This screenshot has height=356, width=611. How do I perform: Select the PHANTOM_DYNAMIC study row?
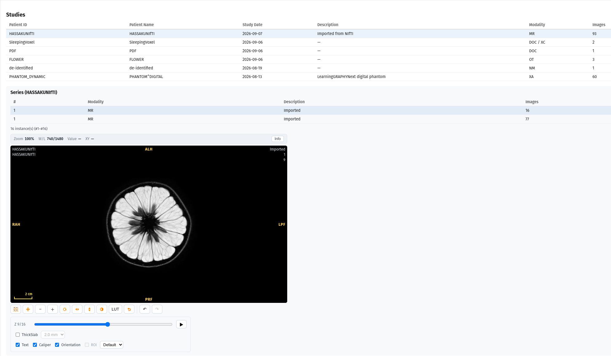(308, 77)
